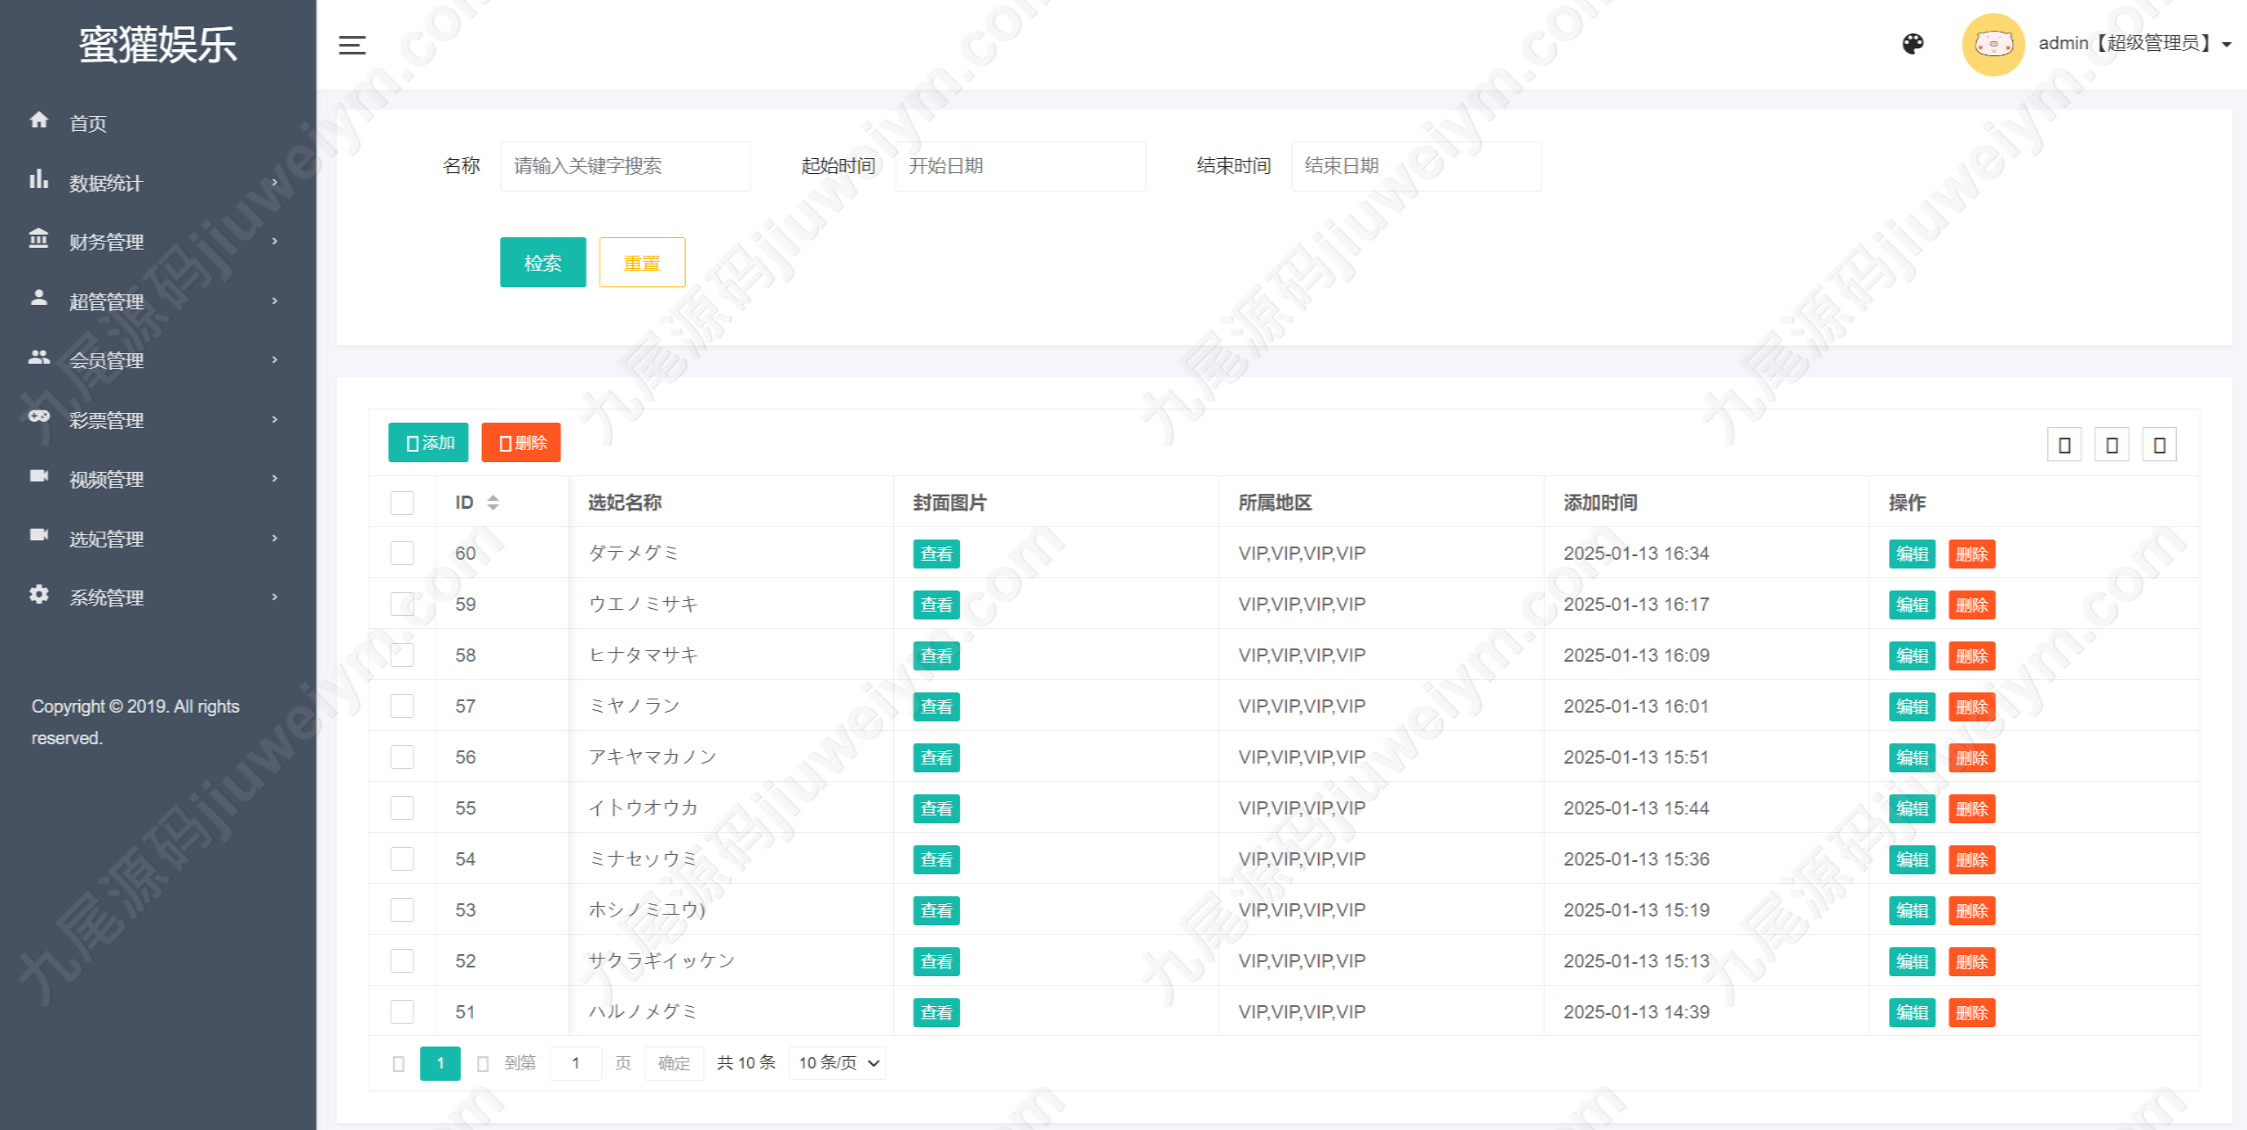Screen dimensions: 2247x1130
Task: Click the bank icon for 财务管理
Action: click(x=39, y=239)
